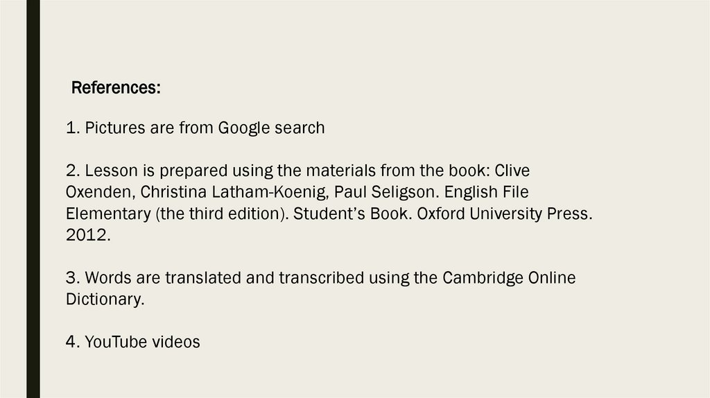Click the word "Lesson" in item 2

point(108,170)
